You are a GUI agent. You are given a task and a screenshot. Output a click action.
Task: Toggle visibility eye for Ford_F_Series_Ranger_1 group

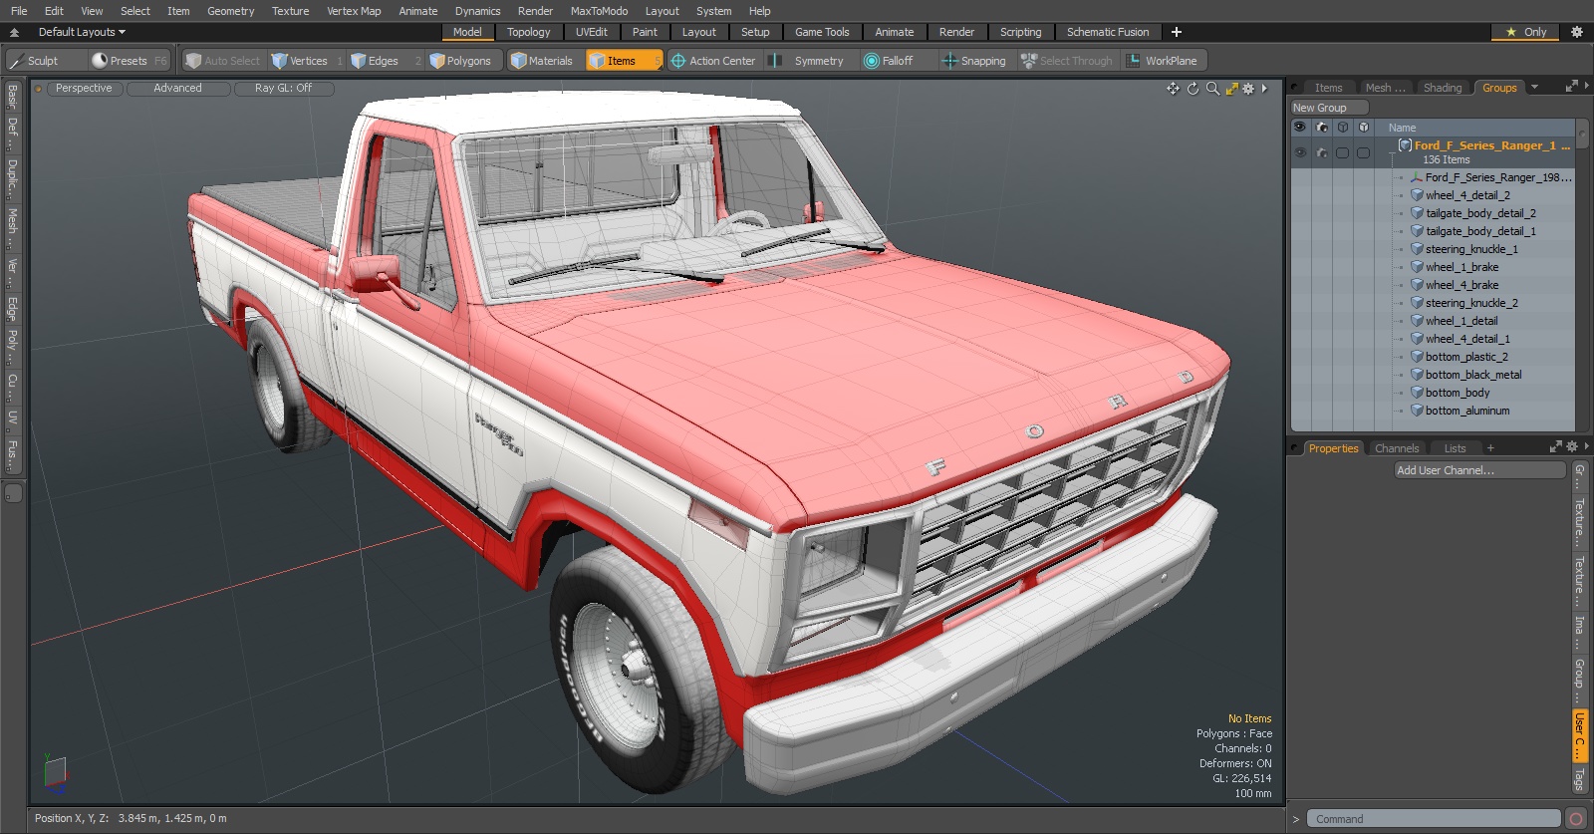click(1300, 152)
